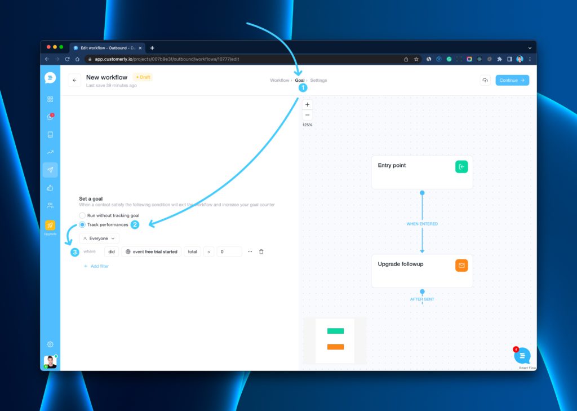This screenshot has height=411, width=577.
Task: Bookmark the page with star icon
Action: point(416,59)
